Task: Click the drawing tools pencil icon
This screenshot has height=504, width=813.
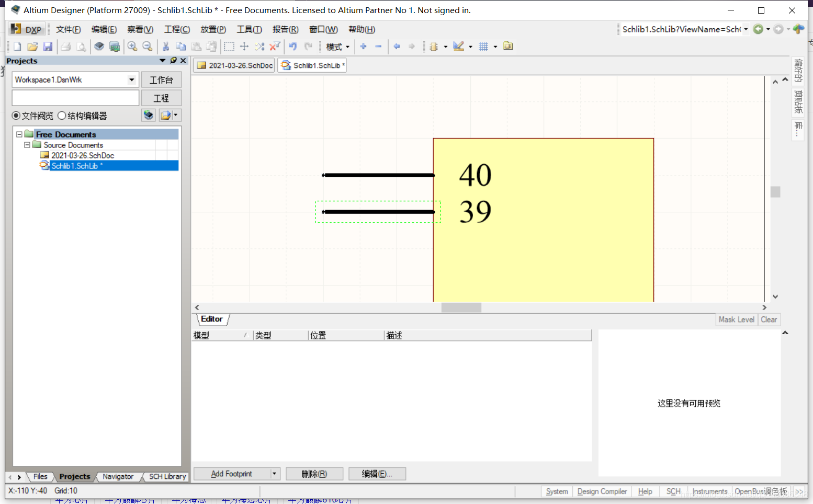Action: coord(459,47)
